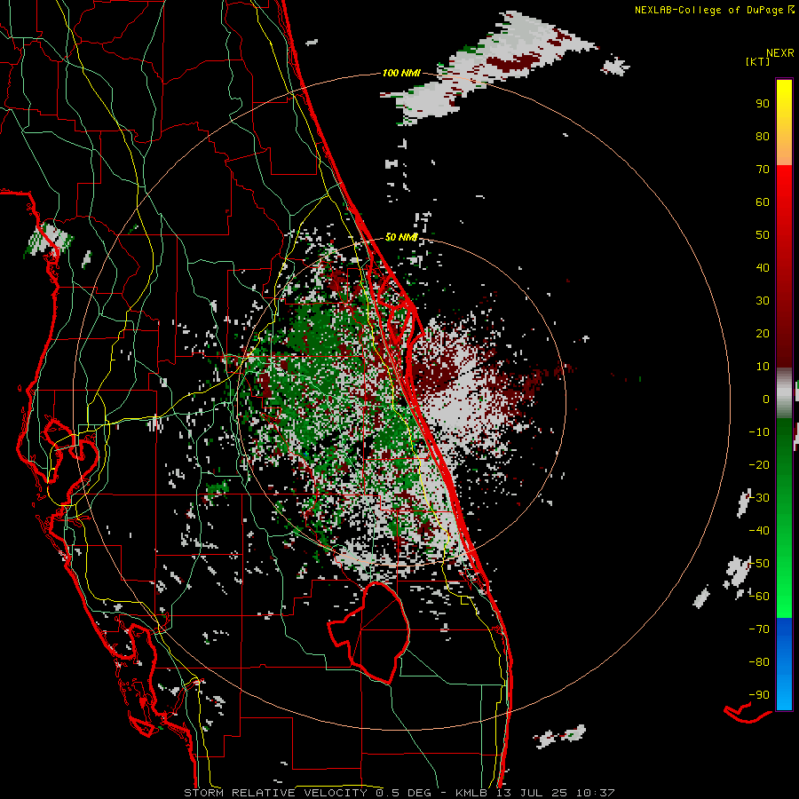
Task: Click the 13 JUL 25 date in caption
Action: click(x=532, y=793)
